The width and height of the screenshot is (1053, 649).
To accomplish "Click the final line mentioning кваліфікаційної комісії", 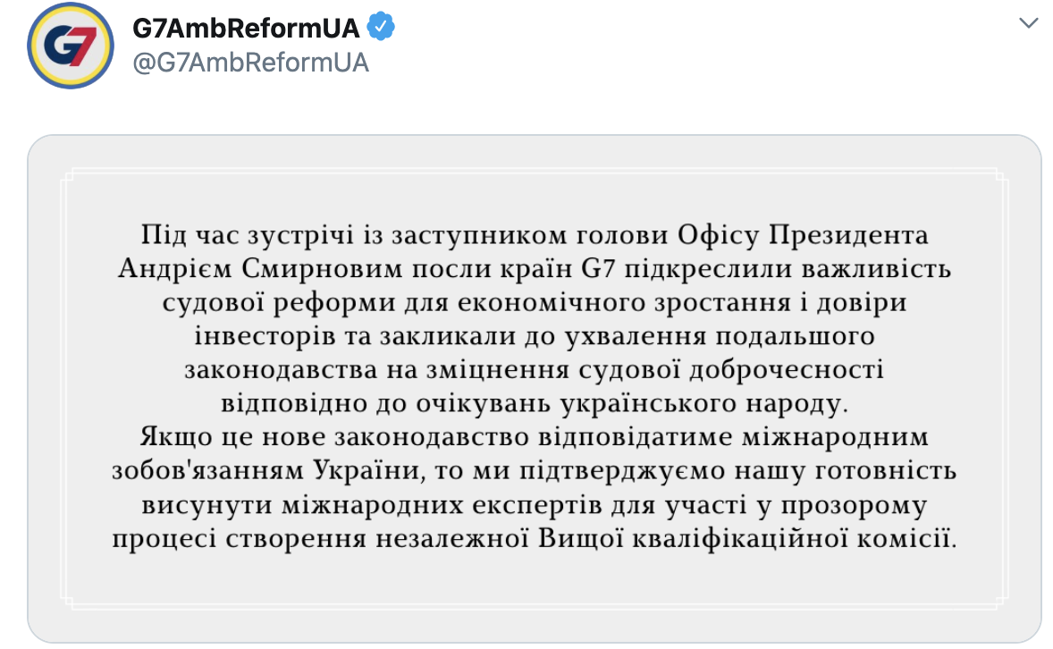I will 534,538.
